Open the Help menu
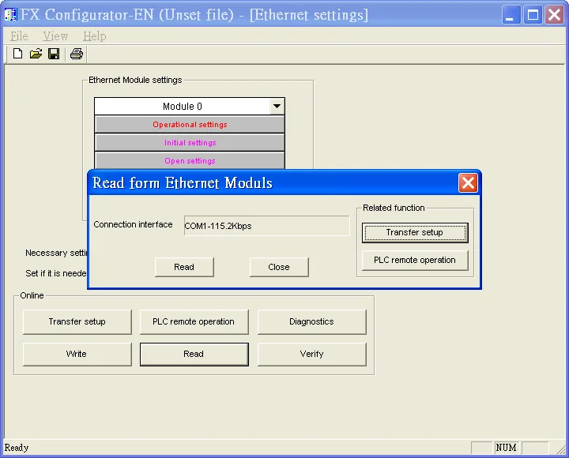569x458 pixels. point(94,36)
